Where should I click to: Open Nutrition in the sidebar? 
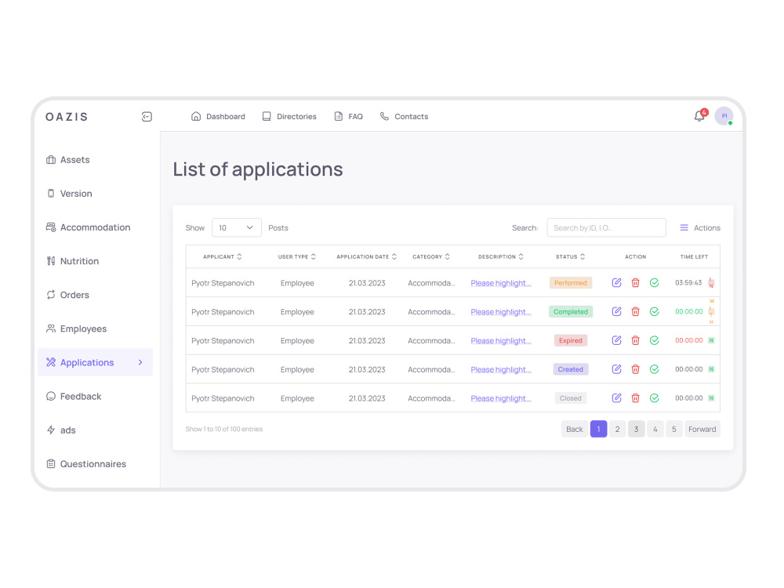(x=72, y=261)
